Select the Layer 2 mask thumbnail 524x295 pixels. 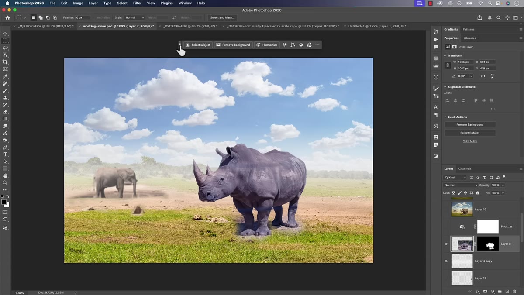click(x=488, y=244)
